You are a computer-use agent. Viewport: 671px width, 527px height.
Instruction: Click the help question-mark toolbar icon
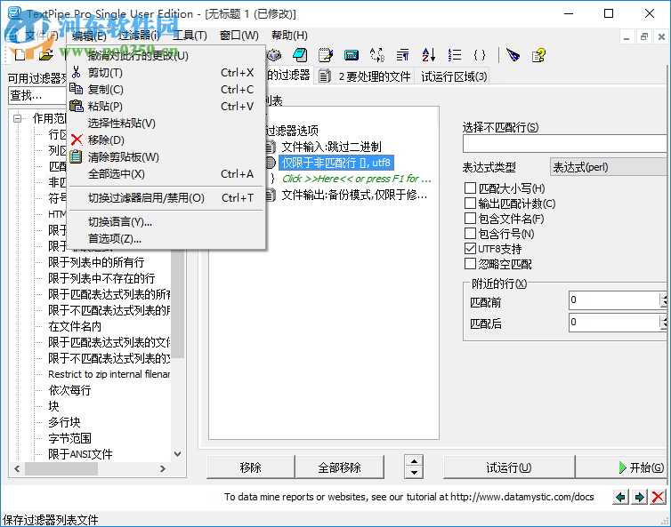[x=538, y=55]
